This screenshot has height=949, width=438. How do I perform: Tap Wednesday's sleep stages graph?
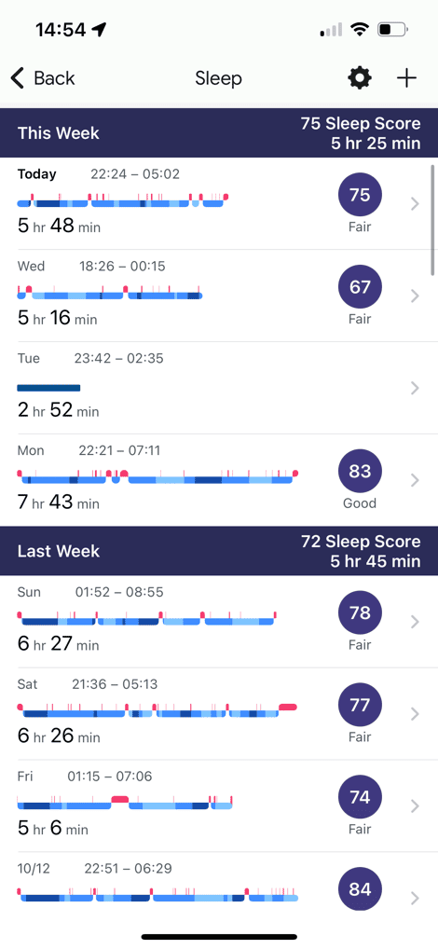tap(110, 293)
